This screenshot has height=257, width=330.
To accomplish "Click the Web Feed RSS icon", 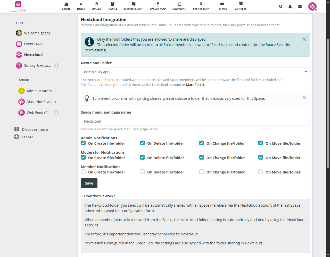I will (x=21, y=113).
